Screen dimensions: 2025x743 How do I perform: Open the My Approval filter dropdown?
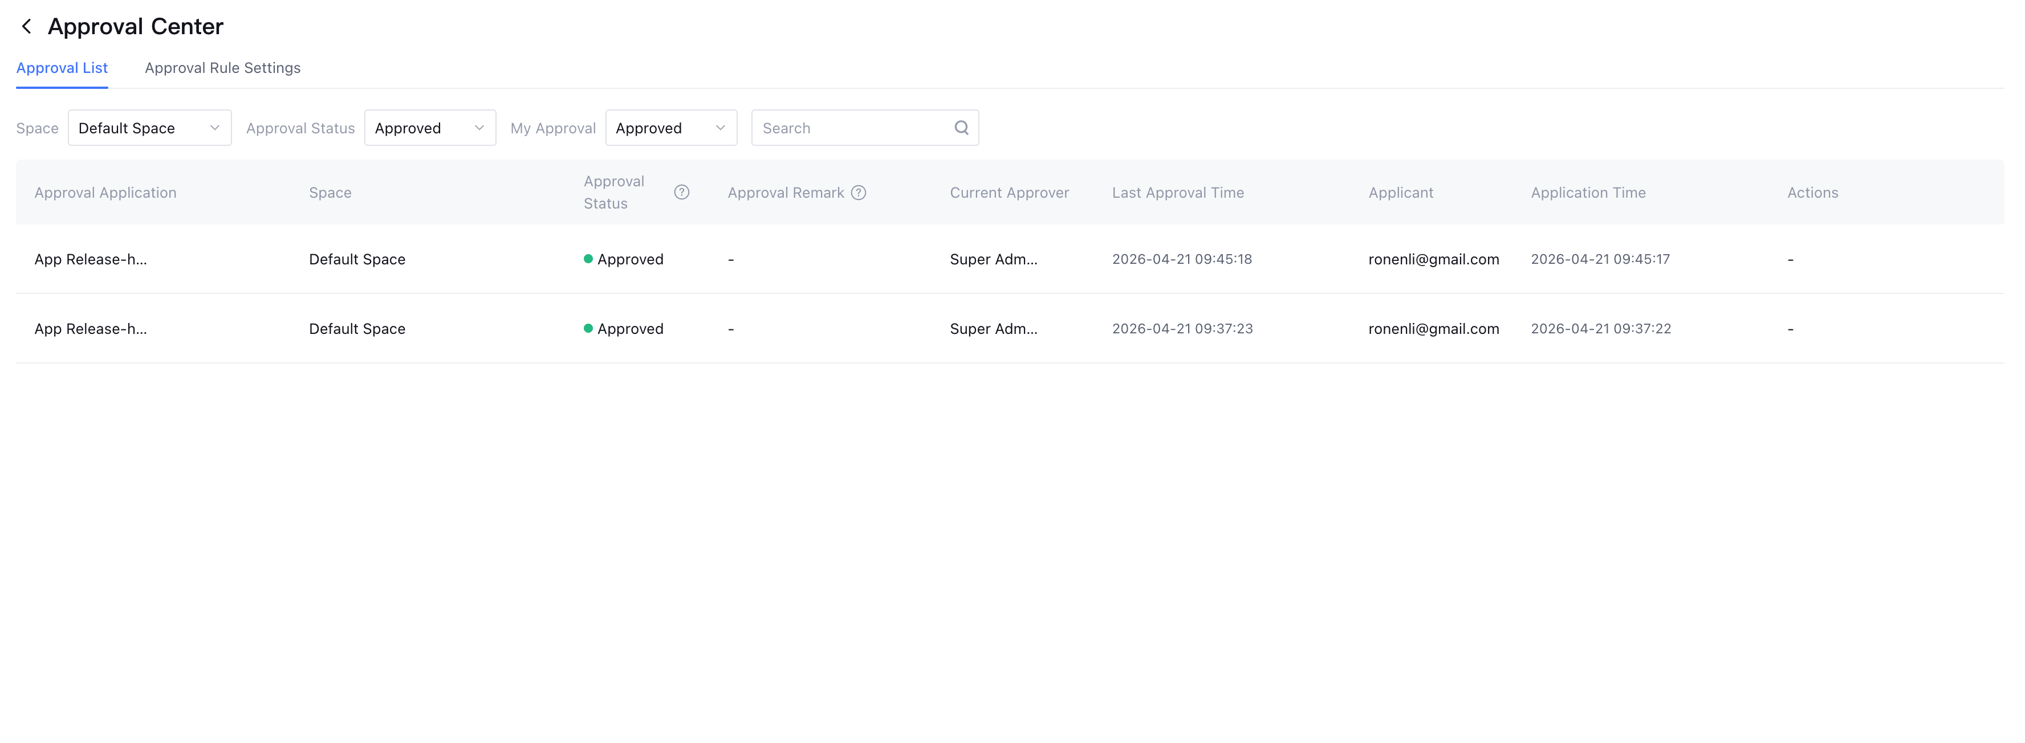coord(670,128)
